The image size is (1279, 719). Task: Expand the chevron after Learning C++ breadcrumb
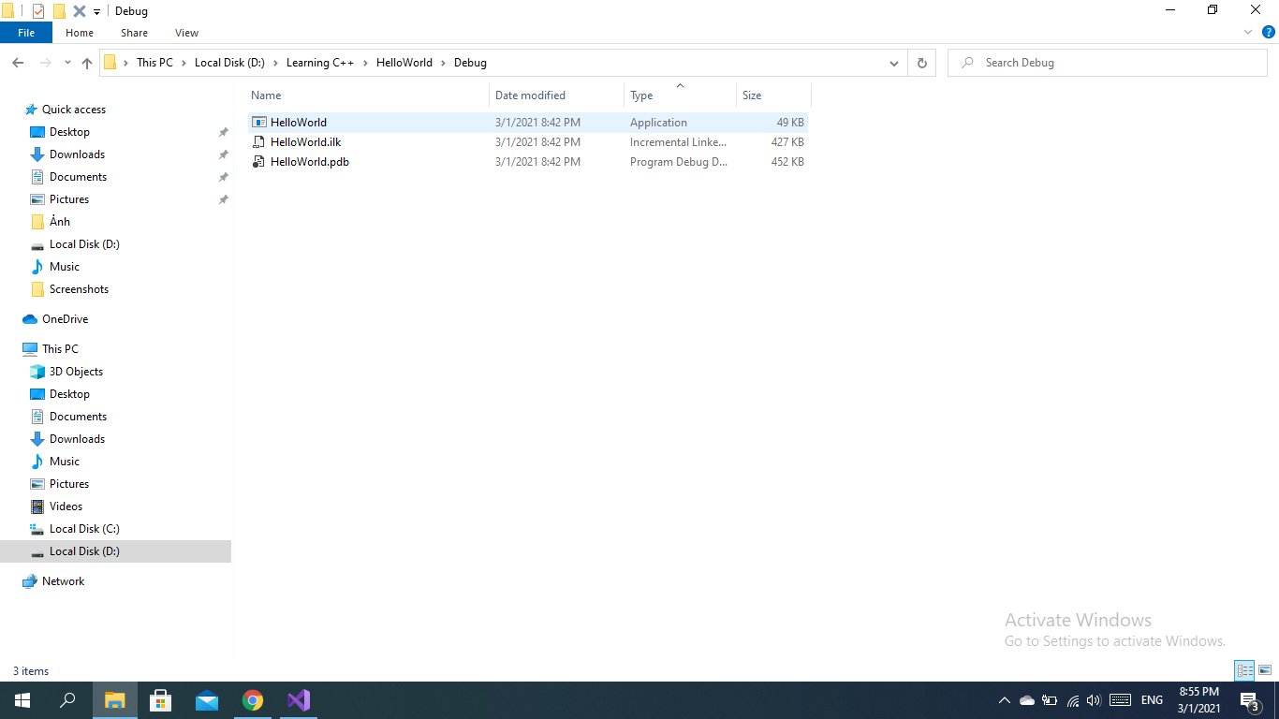click(366, 63)
